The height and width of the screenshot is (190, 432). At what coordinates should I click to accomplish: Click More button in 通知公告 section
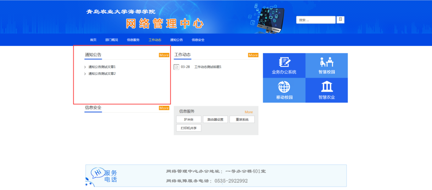[x=164, y=55]
